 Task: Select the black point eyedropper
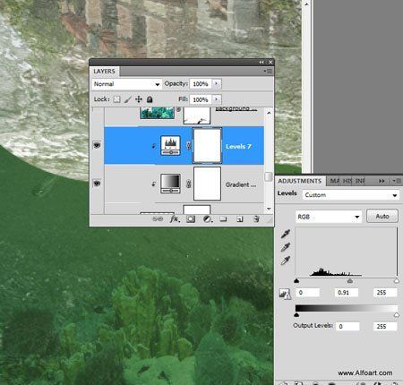(x=286, y=234)
